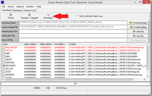Choose a Cert File with its button
Screen dimensions: 152x96
138,36
